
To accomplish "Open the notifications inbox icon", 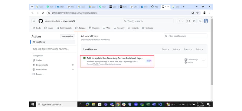I will [200, 21].
